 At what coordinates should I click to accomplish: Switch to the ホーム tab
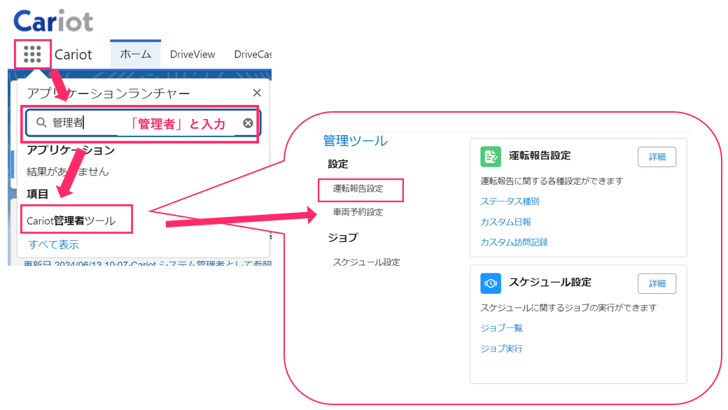(136, 55)
